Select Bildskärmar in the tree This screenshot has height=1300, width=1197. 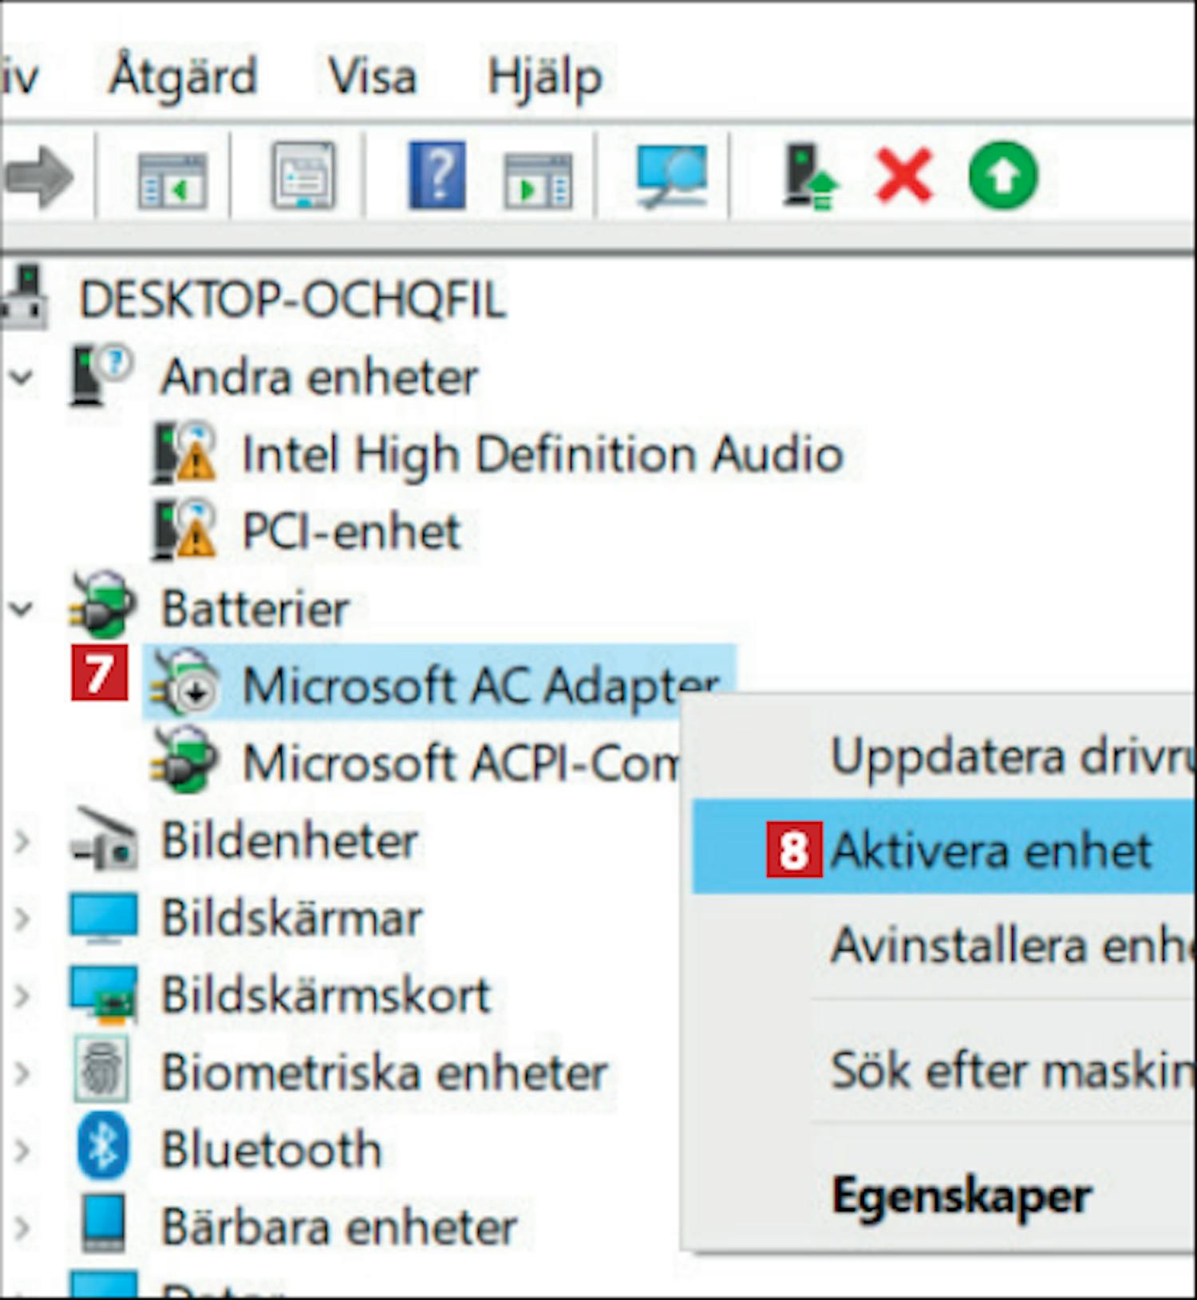point(291,919)
